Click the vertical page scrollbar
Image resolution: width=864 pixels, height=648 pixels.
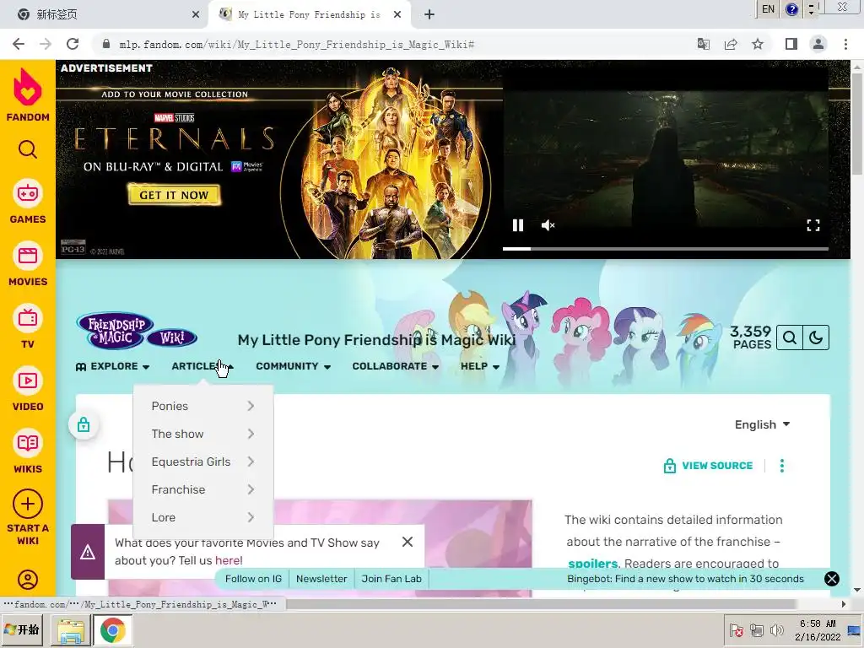pyautogui.click(x=857, y=124)
